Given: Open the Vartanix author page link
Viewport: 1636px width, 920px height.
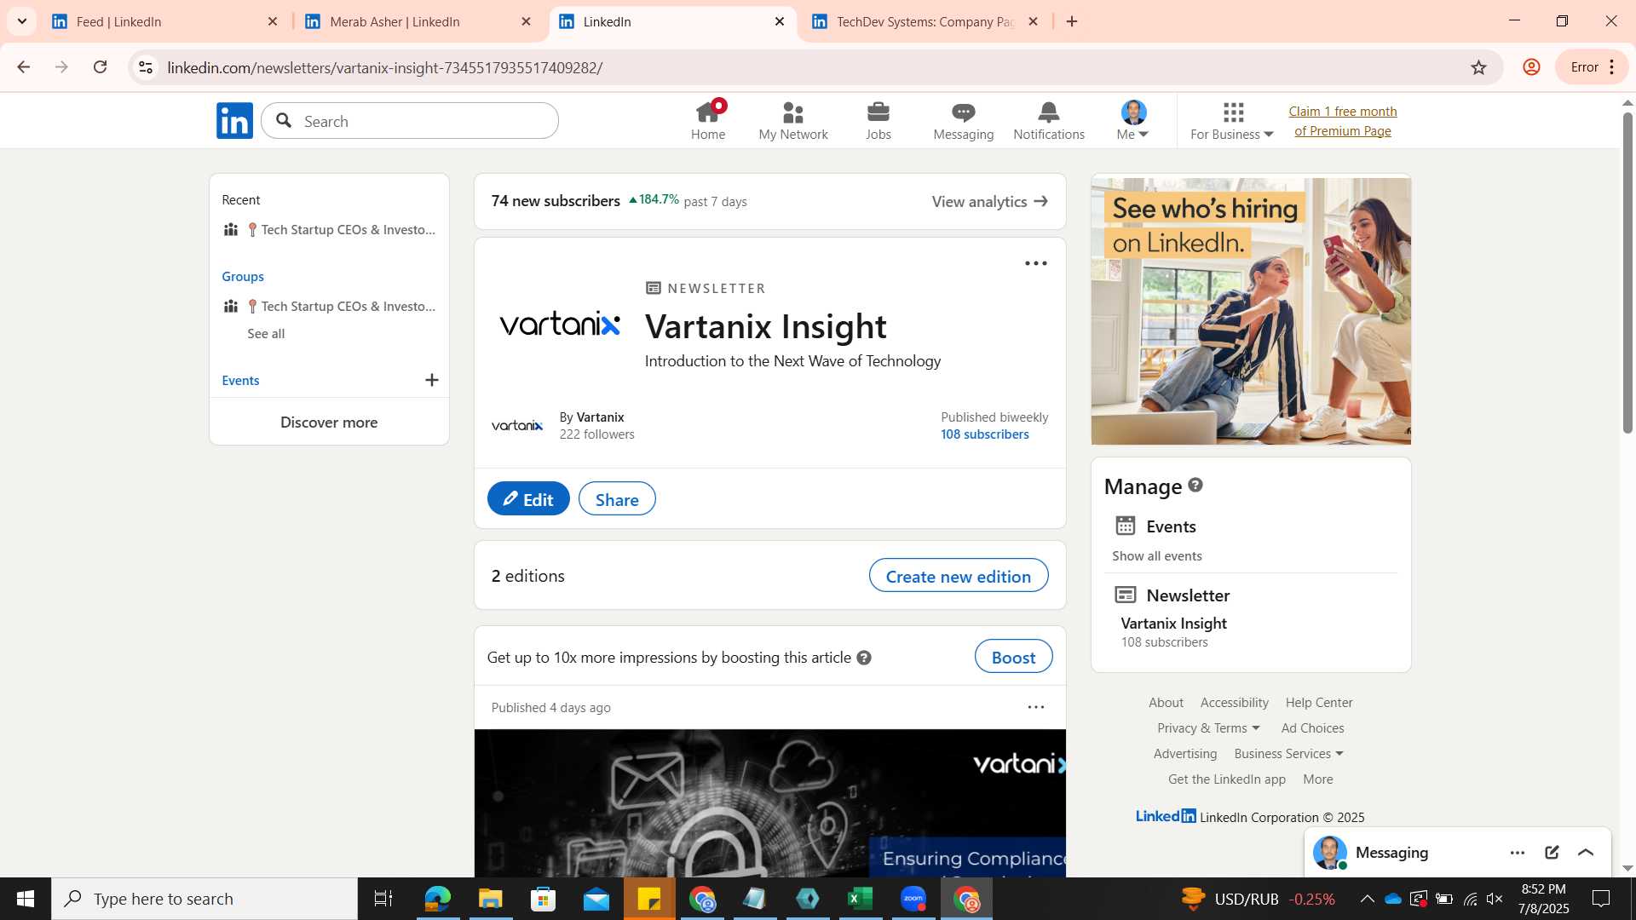Looking at the screenshot, I should tap(600, 417).
